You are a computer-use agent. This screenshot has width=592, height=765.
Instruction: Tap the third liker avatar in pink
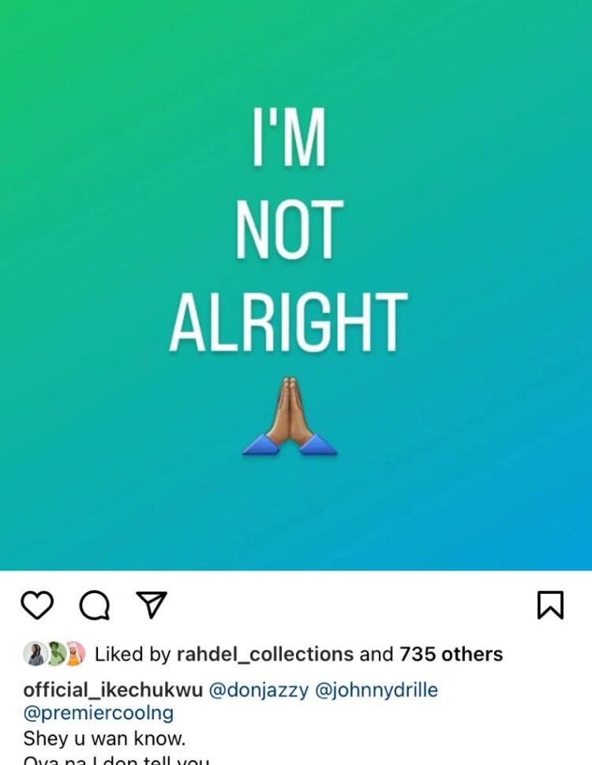pyautogui.click(x=75, y=654)
